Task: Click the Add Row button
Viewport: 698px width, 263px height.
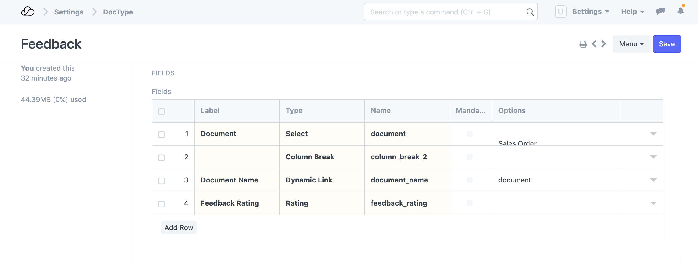Action: coord(179,228)
